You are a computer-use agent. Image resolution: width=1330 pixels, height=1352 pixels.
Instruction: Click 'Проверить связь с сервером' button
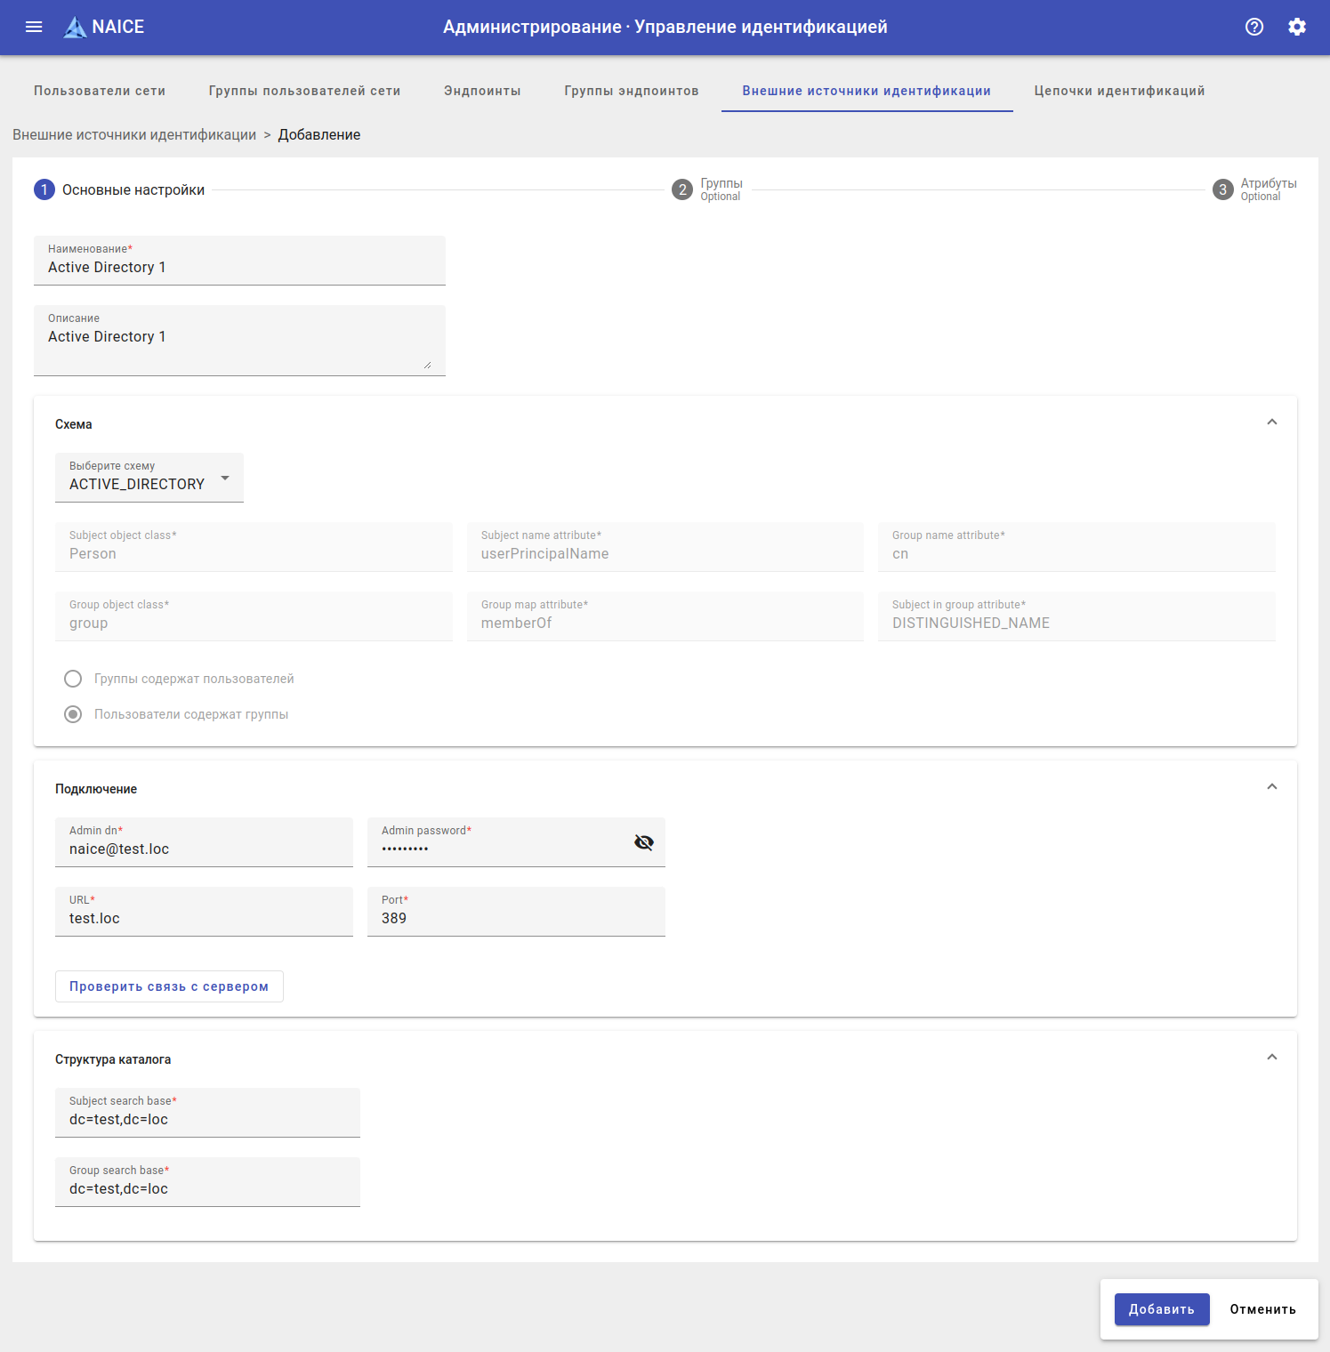[169, 986]
